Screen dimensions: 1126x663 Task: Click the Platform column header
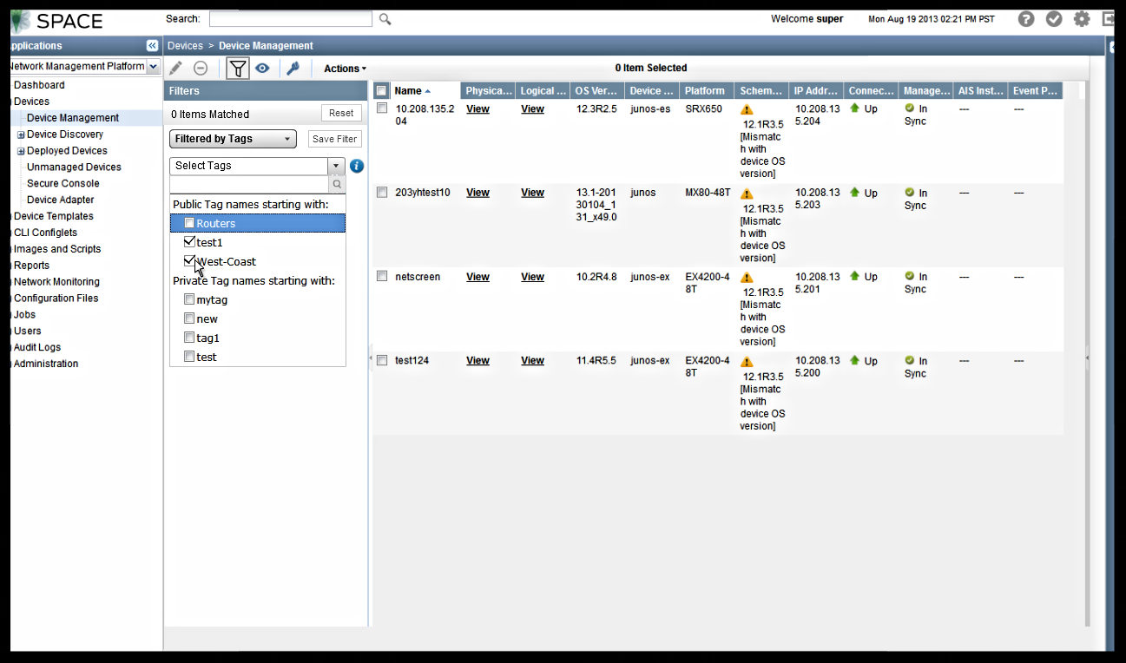tap(707, 90)
